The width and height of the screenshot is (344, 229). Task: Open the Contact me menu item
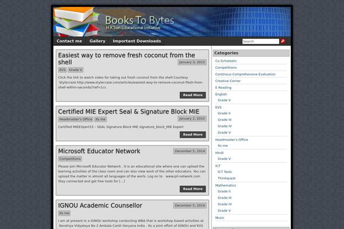69,41
